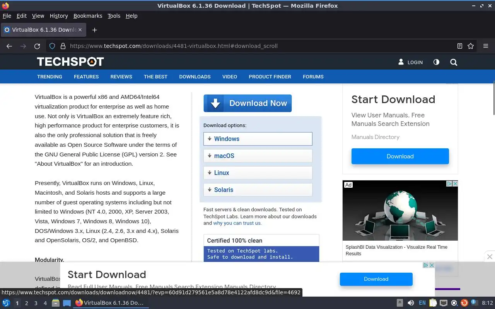The height and width of the screenshot is (309, 495).
Task: Click Firefox window button in taskbar
Action: (111, 303)
